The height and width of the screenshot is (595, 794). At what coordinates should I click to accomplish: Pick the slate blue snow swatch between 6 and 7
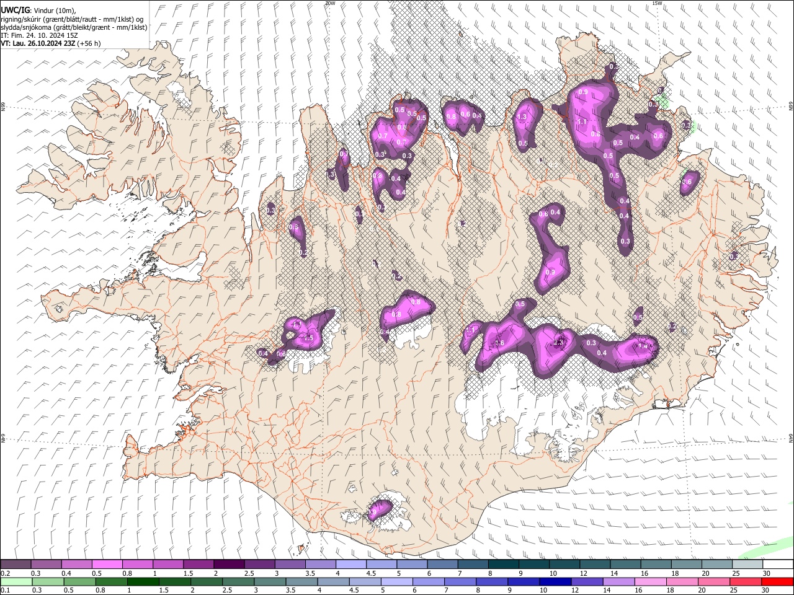(x=442, y=565)
